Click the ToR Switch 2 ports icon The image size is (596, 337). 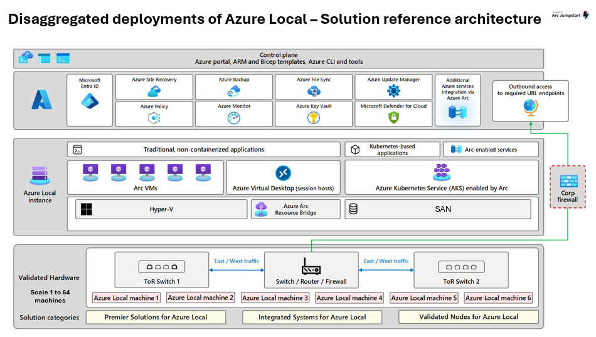[x=461, y=267]
